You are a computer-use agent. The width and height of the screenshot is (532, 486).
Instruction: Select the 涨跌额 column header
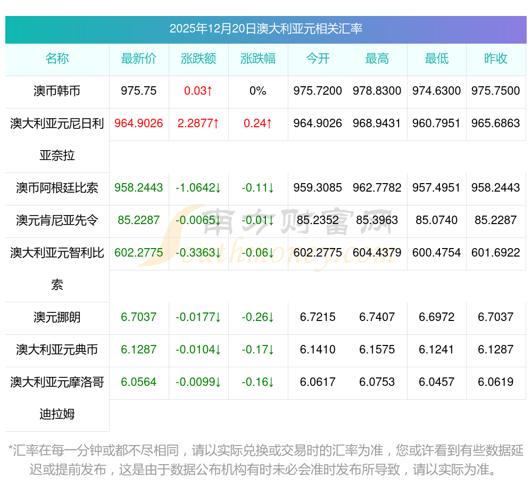(x=198, y=59)
